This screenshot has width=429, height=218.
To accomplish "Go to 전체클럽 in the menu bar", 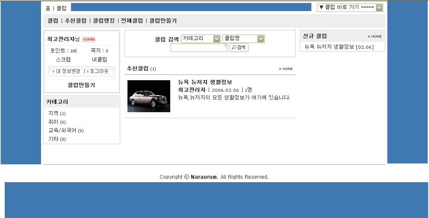I will tap(132, 20).
